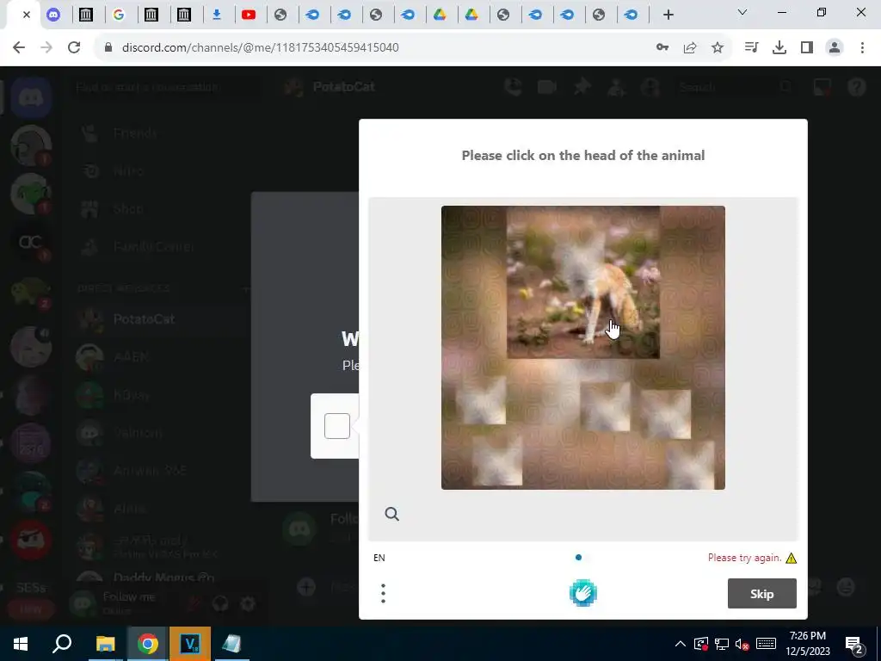Open Discord help question-mark icon
Image resolution: width=881 pixels, height=661 pixels.
[856, 87]
